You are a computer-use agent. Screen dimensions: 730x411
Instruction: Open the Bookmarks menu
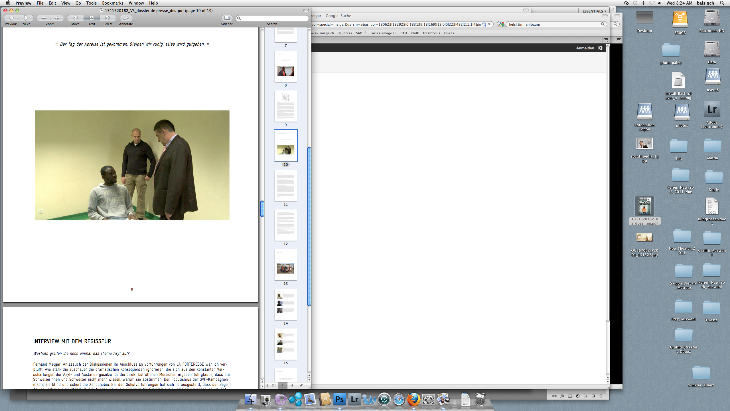(113, 3)
